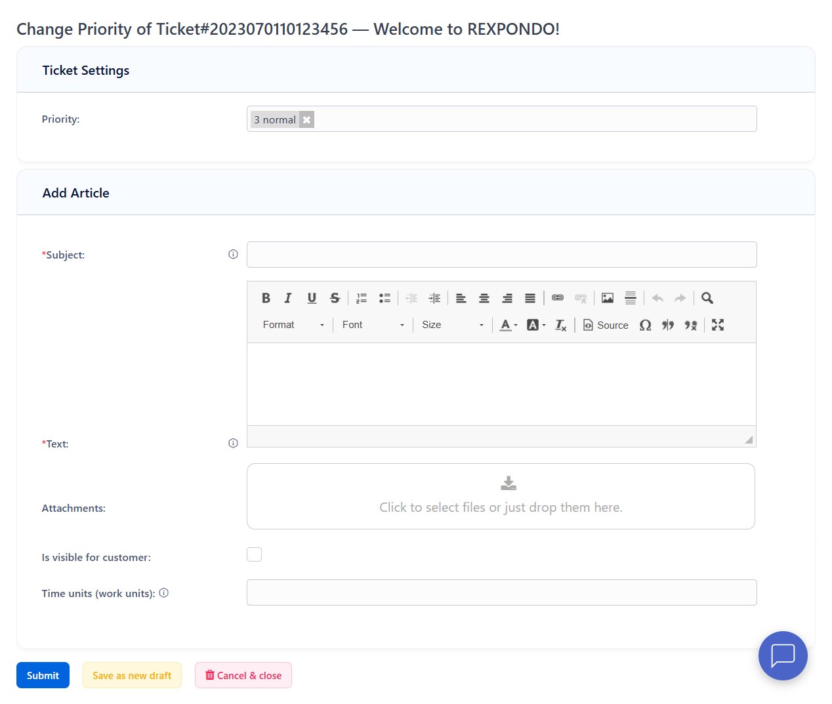Screen dimensions: 832x704
Task: Click Time units info icon
Action: click(164, 593)
